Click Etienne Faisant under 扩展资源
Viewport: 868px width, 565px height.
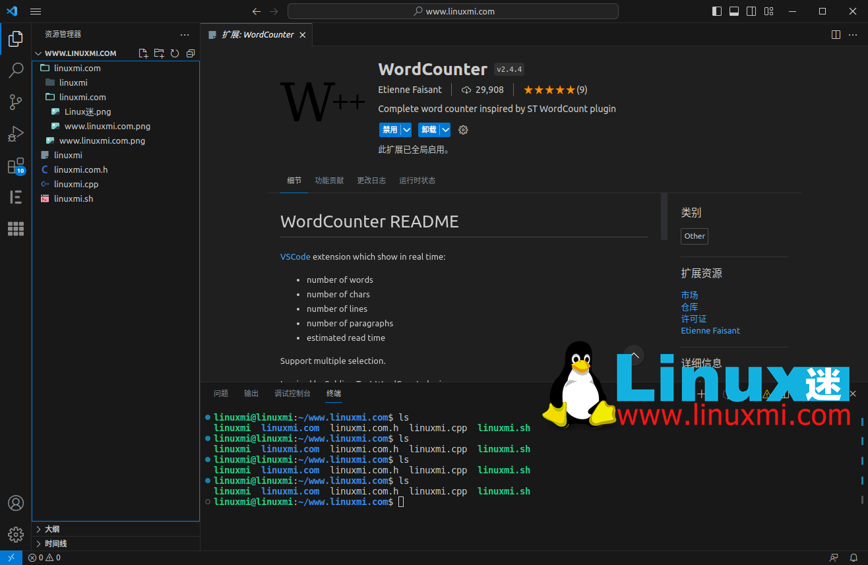tap(710, 330)
